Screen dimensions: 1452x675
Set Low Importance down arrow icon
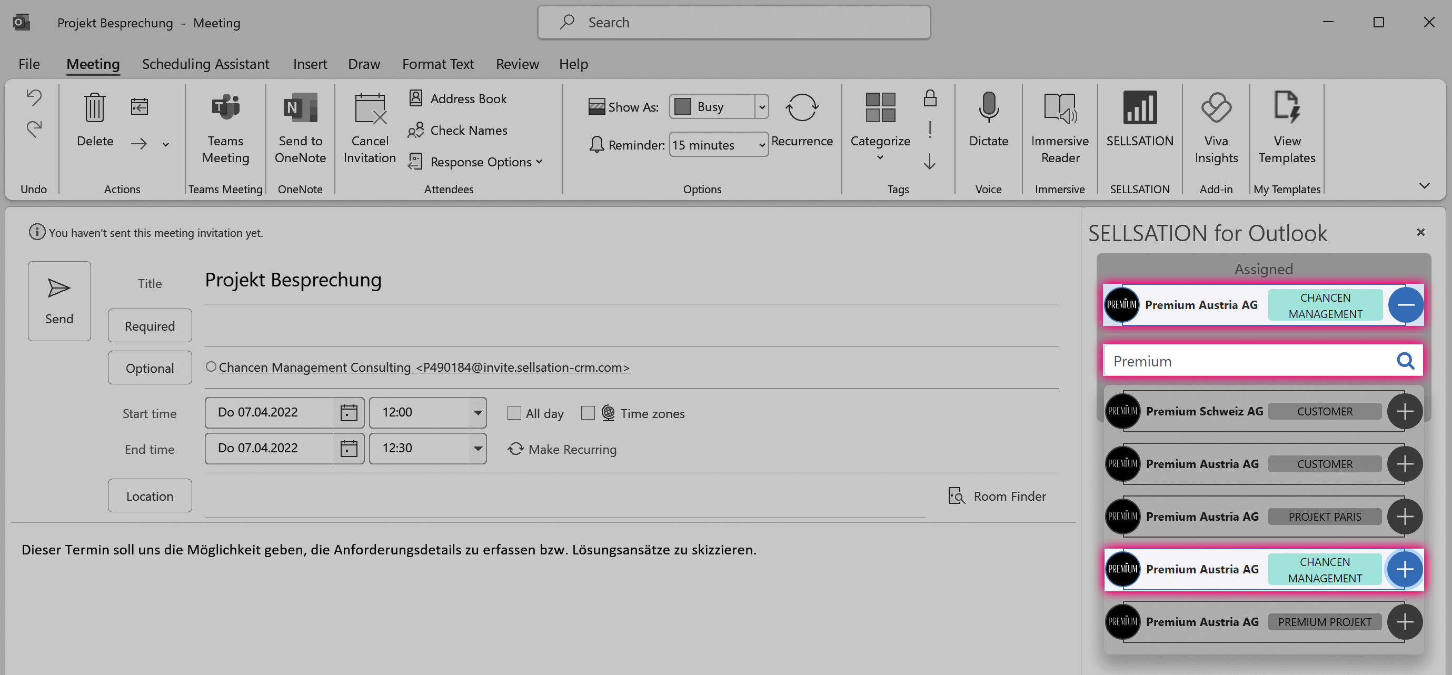(930, 161)
